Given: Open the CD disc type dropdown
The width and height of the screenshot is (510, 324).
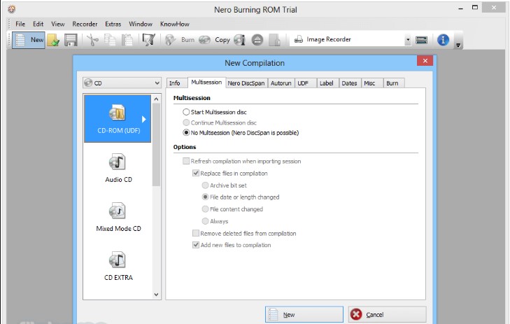Looking at the screenshot, I should tap(122, 83).
